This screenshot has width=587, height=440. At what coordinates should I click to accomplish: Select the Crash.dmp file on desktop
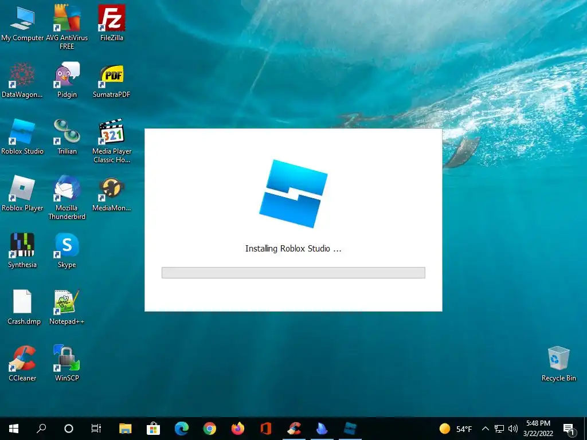click(x=23, y=307)
